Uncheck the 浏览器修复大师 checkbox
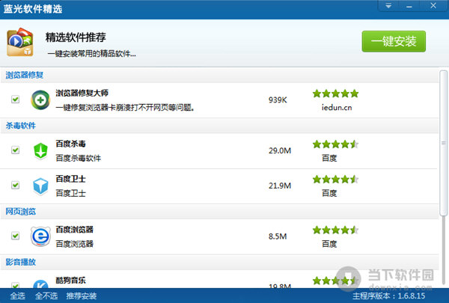The image size is (449, 303). pos(16,100)
